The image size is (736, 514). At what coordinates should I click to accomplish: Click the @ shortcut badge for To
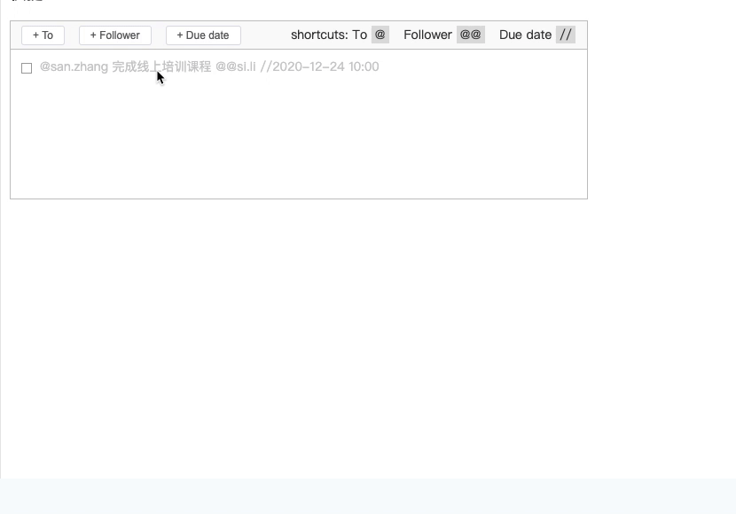coord(380,34)
